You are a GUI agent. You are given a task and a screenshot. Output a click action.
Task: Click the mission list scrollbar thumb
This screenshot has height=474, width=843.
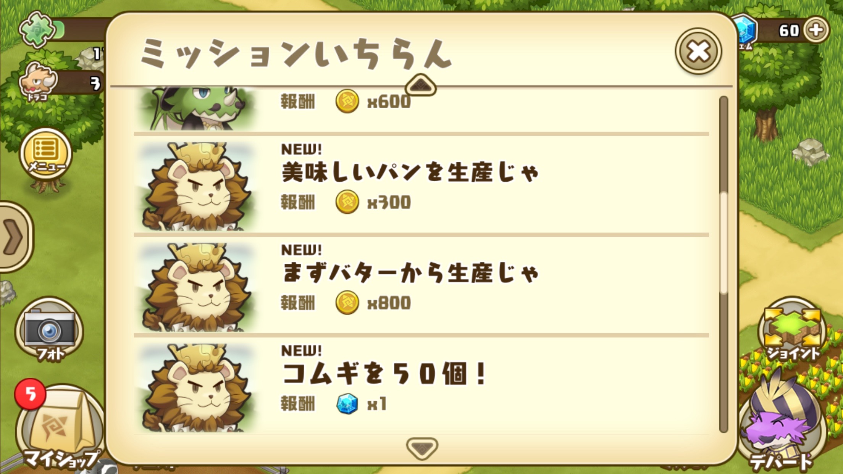pos(723,243)
